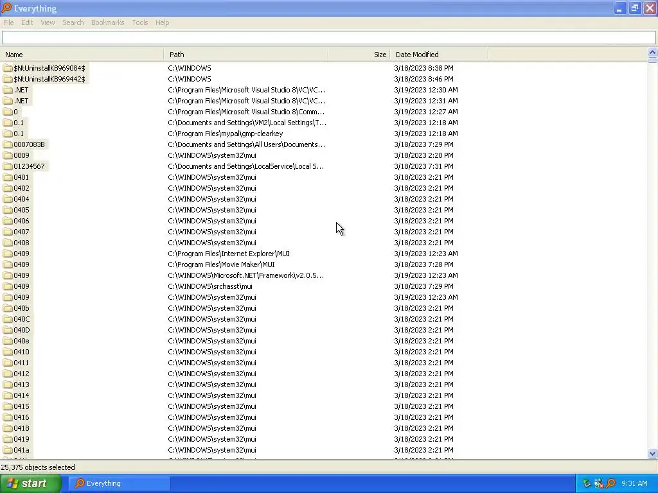Viewport: 658px width, 493px height.
Task: Click folder name 0409 in Microsoft.NET\Framework
Action: click(x=21, y=275)
